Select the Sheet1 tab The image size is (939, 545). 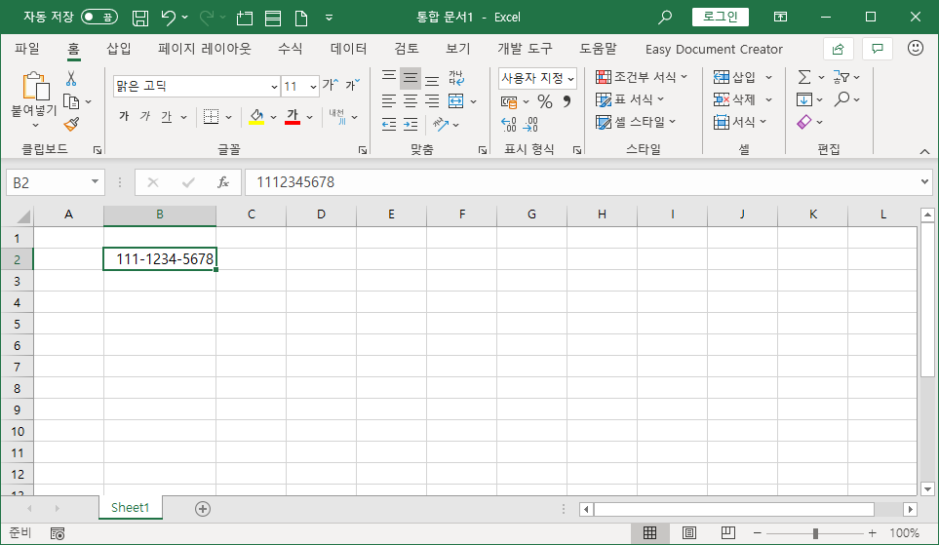pos(130,507)
